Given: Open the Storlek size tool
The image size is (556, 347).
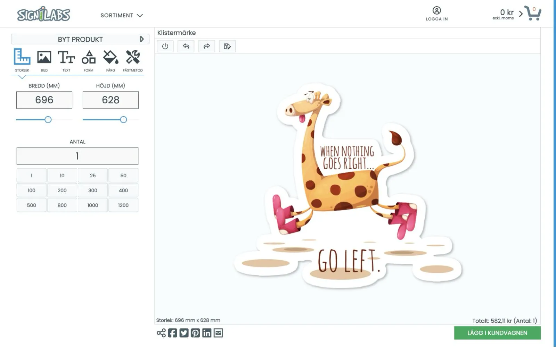Looking at the screenshot, I should coord(22,60).
